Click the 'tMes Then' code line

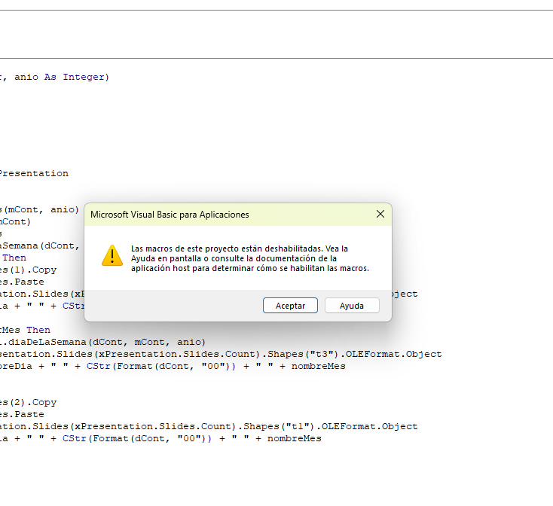25,330
